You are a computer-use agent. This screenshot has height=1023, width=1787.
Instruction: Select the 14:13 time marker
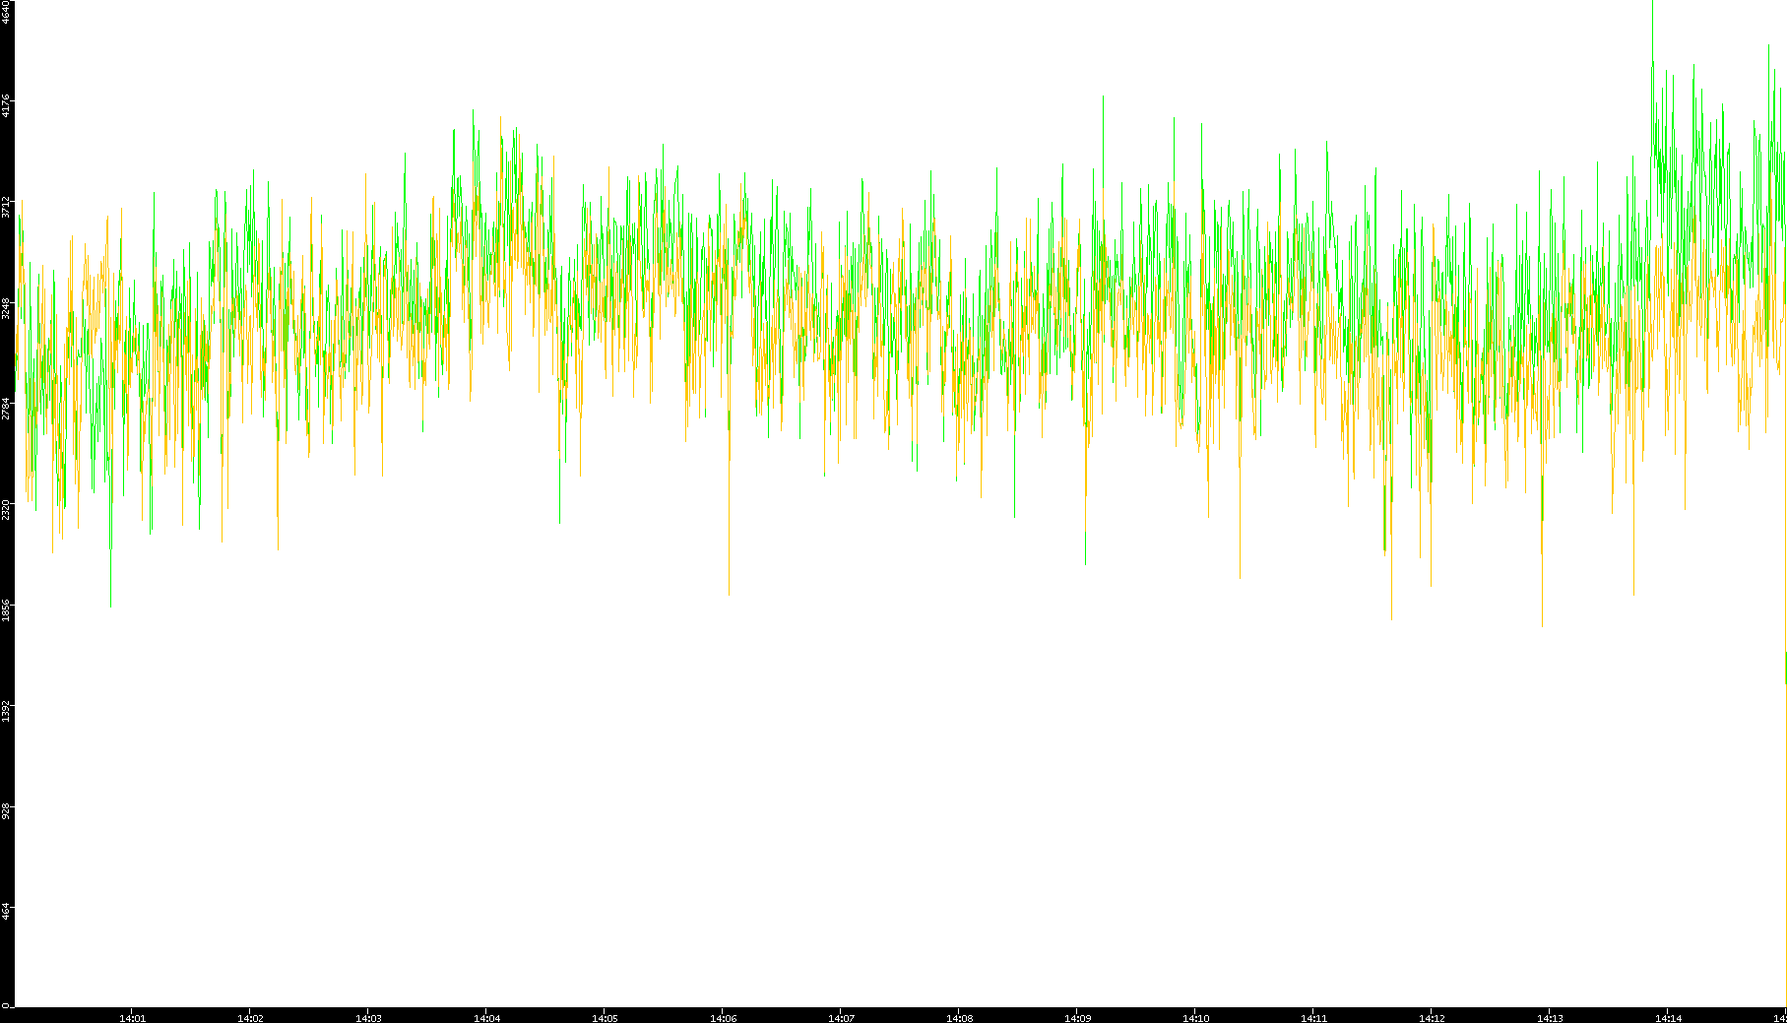pyautogui.click(x=1550, y=1018)
